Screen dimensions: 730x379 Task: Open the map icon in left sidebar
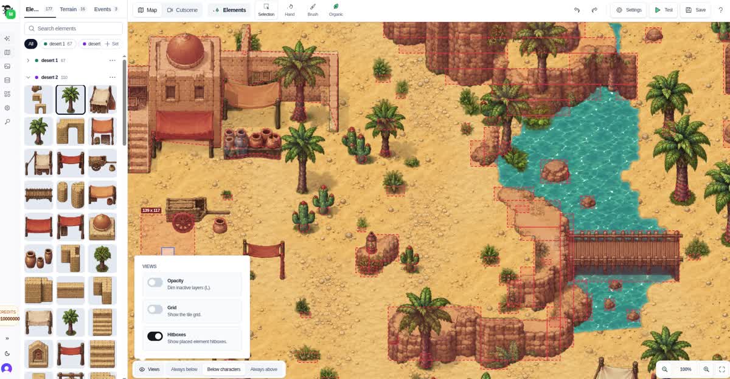pyautogui.click(x=7, y=52)
